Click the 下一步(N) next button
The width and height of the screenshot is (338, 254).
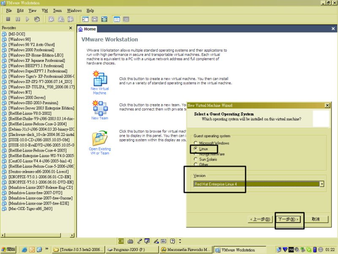click(x=288, y=219)
